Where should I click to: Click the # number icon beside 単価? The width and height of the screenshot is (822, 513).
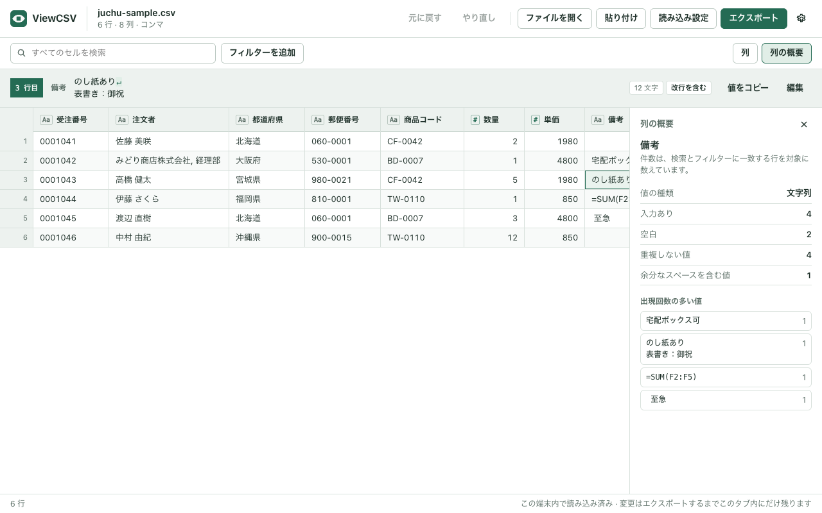point(536,120)
